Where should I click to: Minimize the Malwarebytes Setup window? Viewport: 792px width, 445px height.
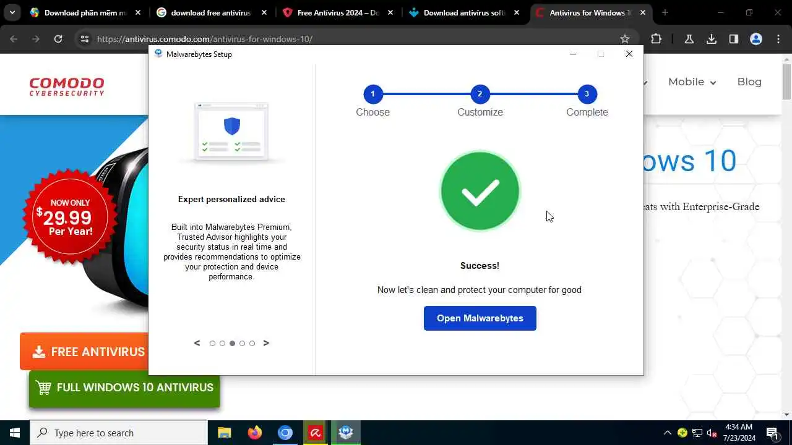pyautogui.click(x=573, y=54)
